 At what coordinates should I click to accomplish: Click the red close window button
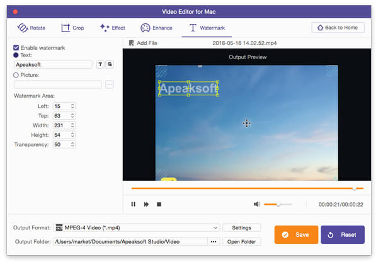pyautogui.click(x=15, y=11)
